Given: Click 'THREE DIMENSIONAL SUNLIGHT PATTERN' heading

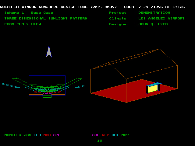Looking at the screenshot, I should tap(46, 18).
